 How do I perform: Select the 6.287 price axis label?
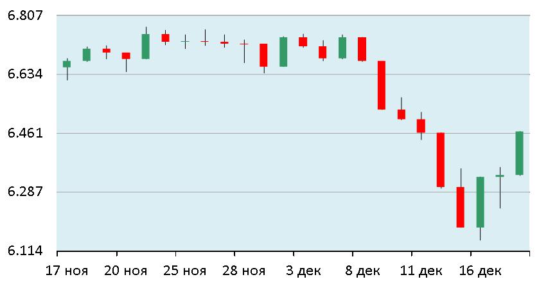tap(24, 192)
